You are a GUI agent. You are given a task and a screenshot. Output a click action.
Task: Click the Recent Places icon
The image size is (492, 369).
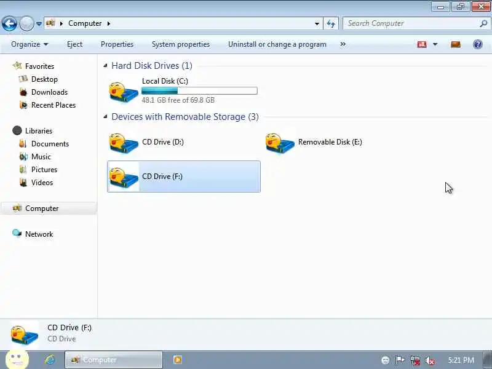click(23, 105)
